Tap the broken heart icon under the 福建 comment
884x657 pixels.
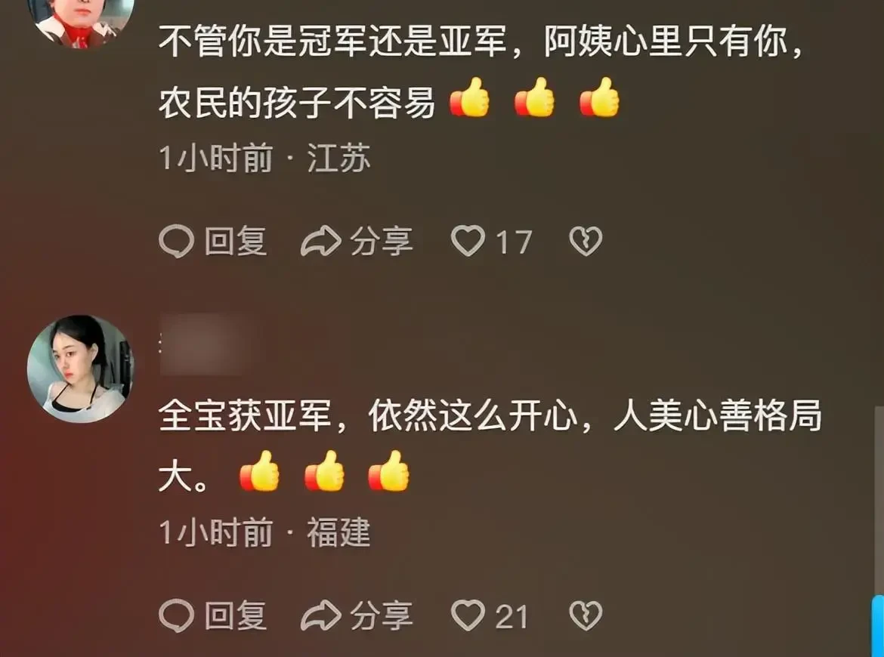(x=586, y=615)
